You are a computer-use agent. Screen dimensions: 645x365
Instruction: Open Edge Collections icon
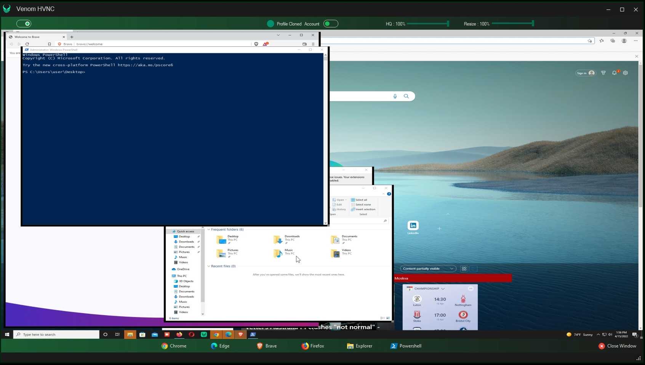point(613,41)
